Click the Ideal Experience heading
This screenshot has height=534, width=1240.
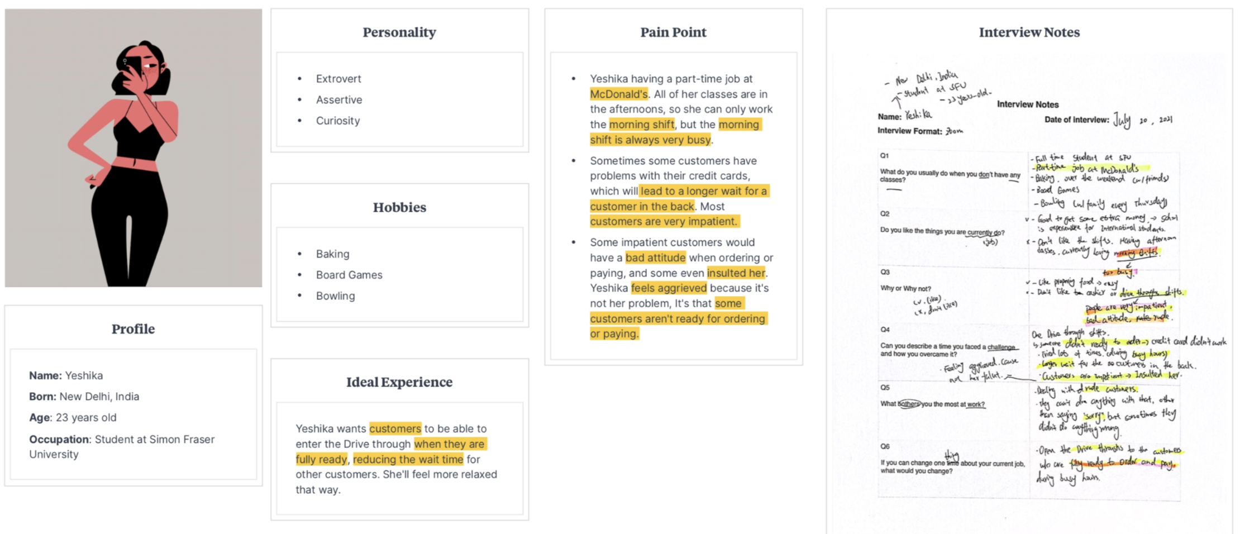(399, 382)
